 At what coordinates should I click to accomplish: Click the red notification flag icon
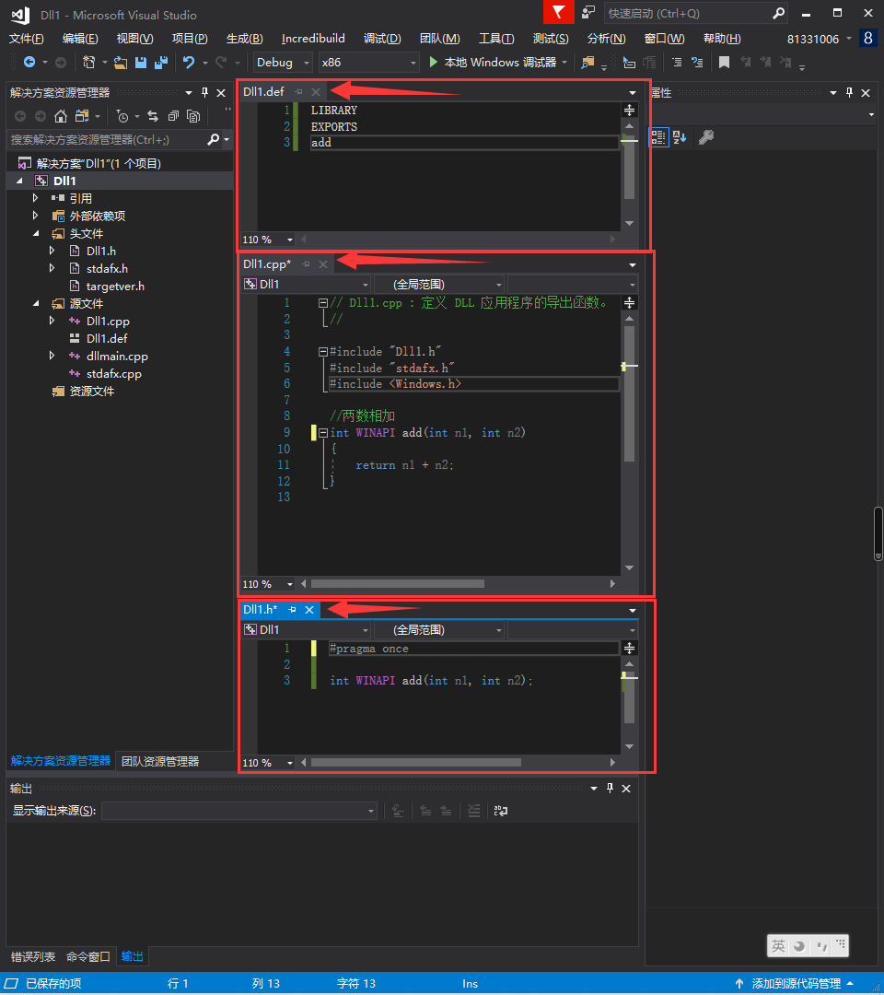(x=559, y=13)
